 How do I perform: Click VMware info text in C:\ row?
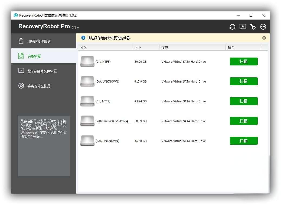coord(184,62)
